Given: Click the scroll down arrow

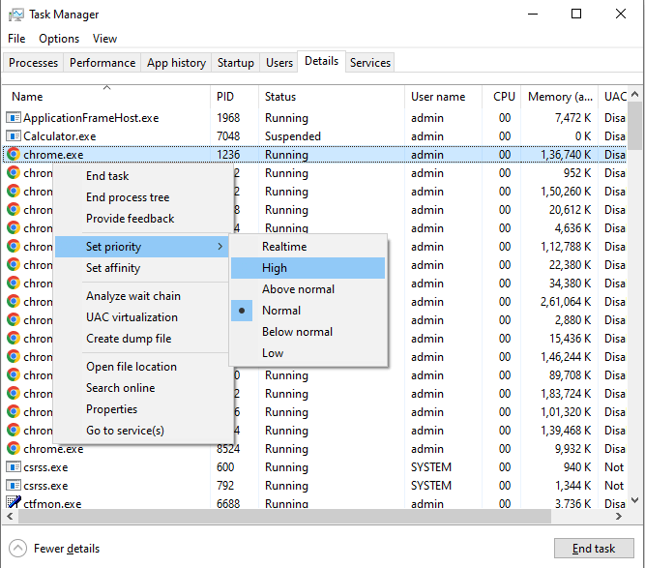Looking at the screenshot, I should (635, 500).
